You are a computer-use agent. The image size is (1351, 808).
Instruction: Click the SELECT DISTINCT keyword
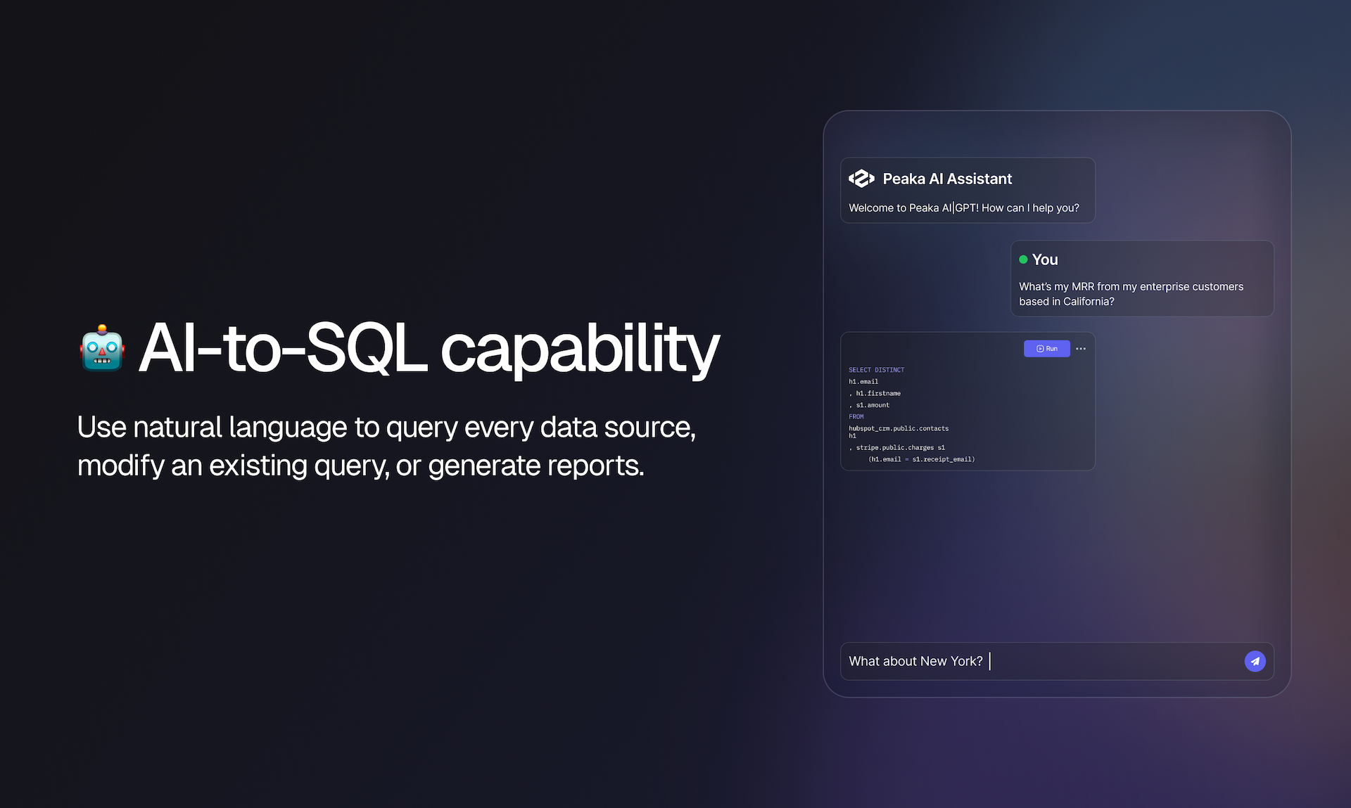pyautogui.click(x=876, y=370)
